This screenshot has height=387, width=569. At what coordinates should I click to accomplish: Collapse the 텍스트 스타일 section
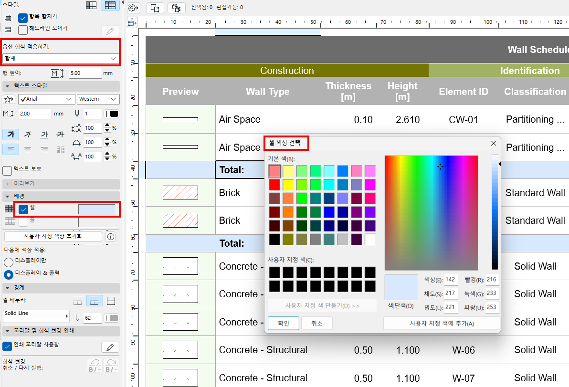tap(8, 86)
